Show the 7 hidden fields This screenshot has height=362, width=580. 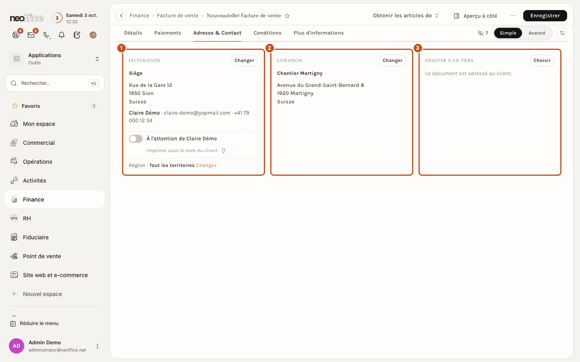click(483, 33)
